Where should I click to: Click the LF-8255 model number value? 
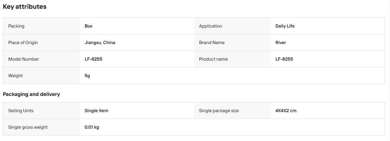tap(93, 59)
